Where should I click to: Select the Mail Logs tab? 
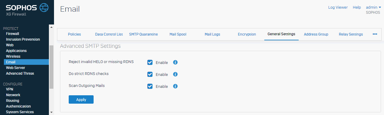pyautogui.click(x=212, y=34)
